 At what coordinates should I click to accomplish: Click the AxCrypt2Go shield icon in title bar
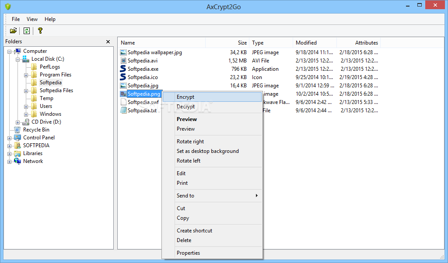[8, 6]
